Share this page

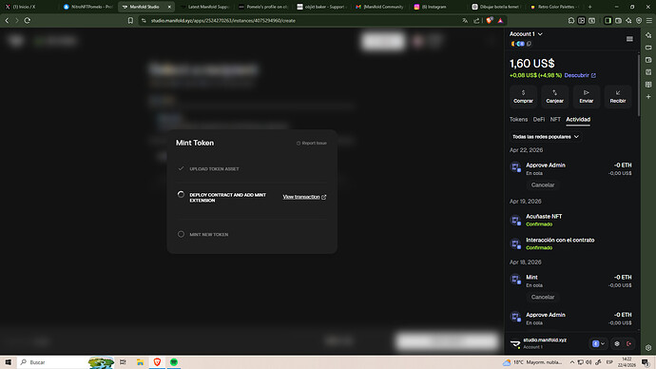click(x=476, y=21)
